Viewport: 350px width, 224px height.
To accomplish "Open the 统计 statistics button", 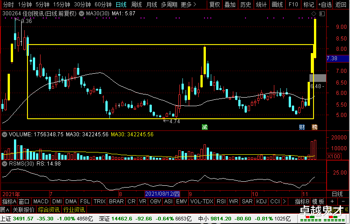I will (x=261, y=4).
